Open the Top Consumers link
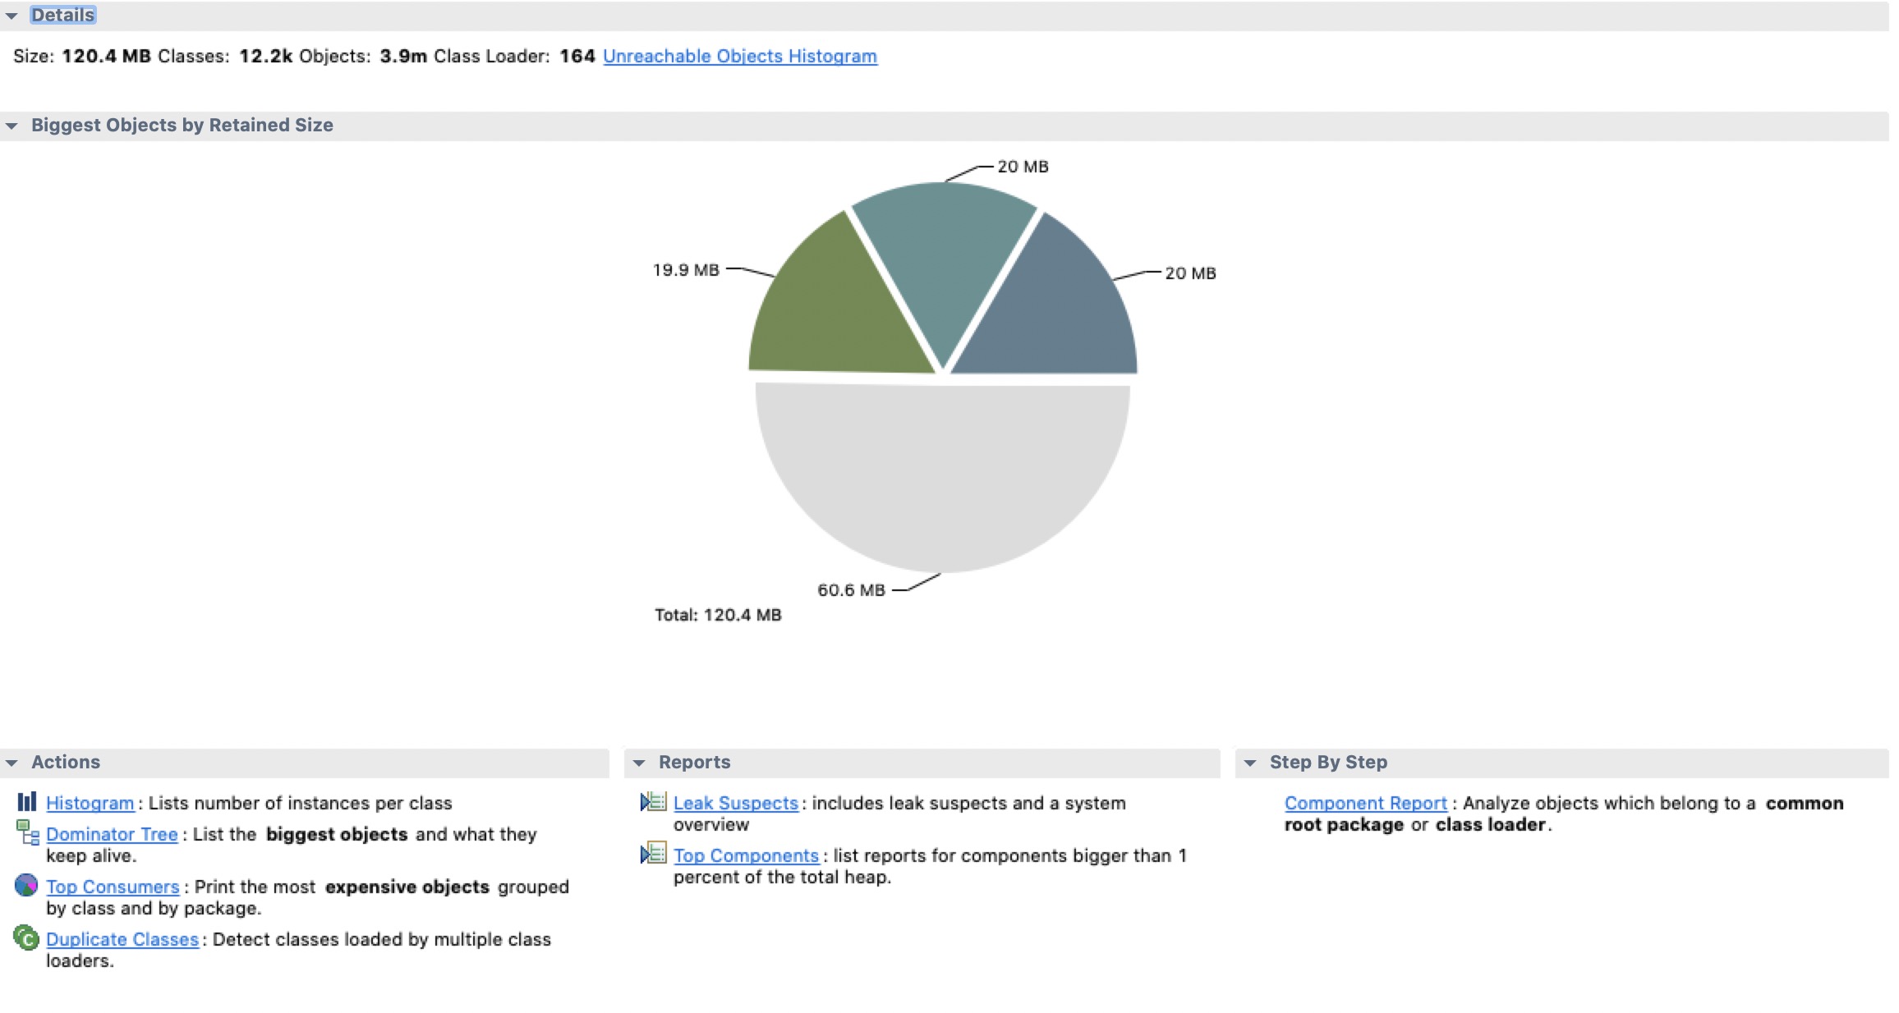 click(113, 887)
